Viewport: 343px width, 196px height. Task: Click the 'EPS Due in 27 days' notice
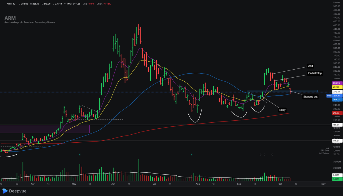[324, 152]
